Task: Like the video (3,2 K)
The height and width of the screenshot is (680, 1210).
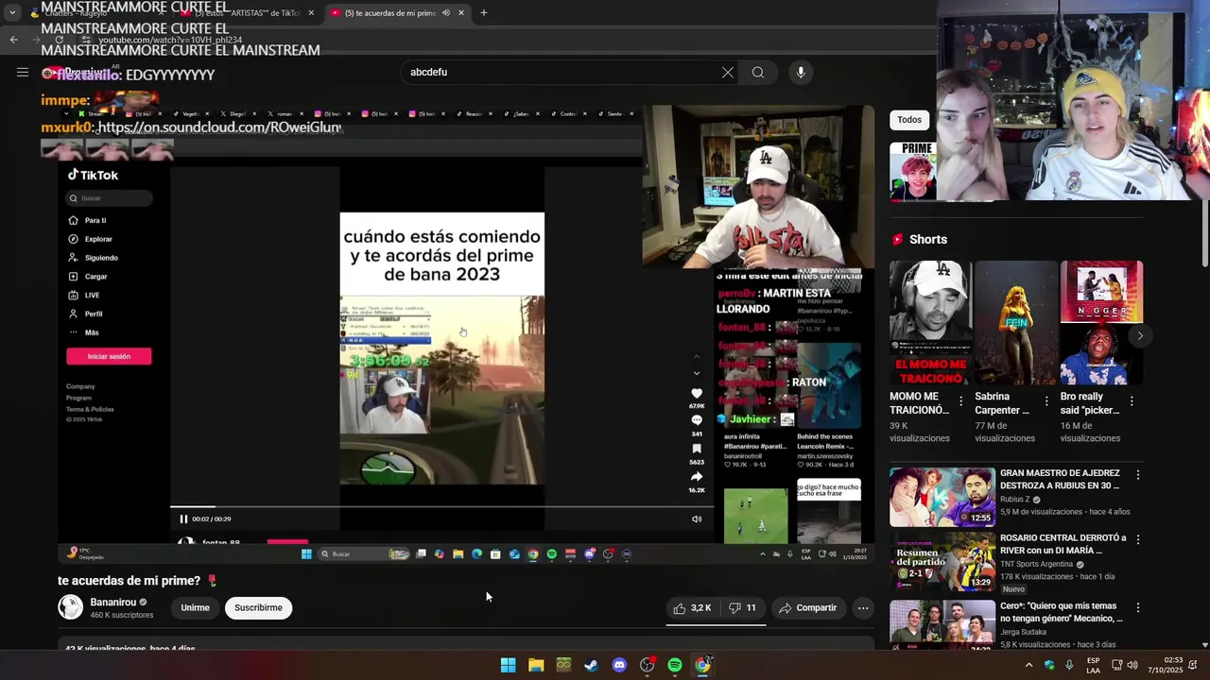Action: pyautogui.click(x=691, y=608)
